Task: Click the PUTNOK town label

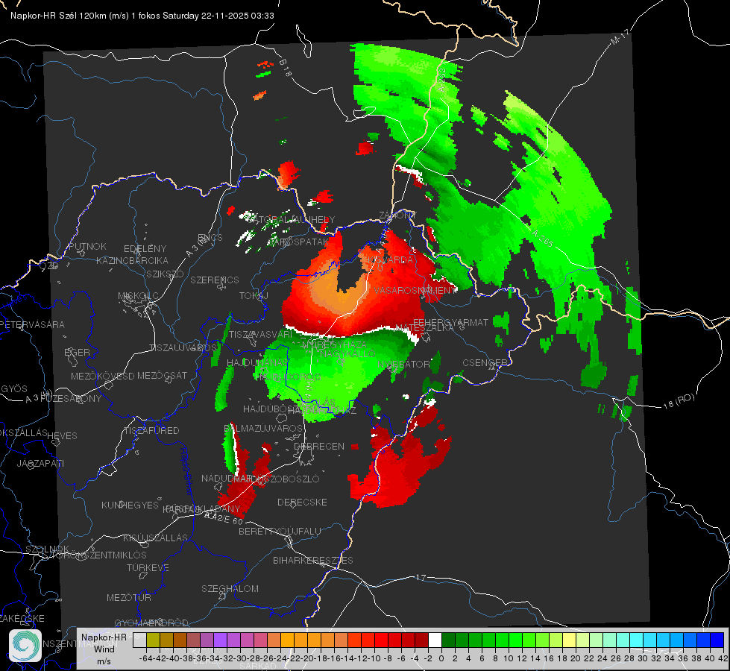Action: (87, 246)
